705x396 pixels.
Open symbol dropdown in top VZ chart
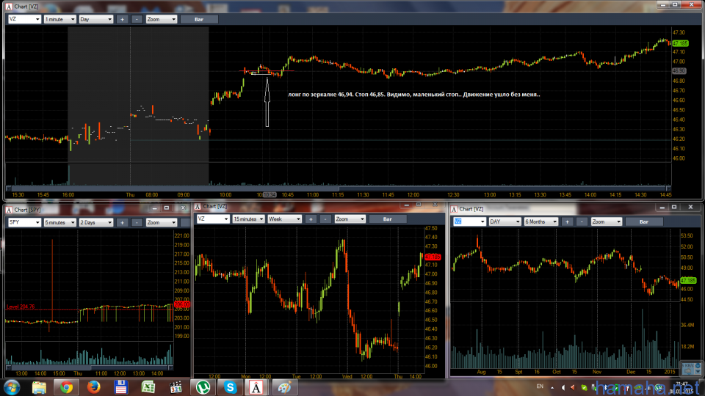tap(24, 19)
